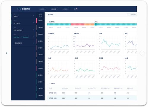Click 1.36 in the 15:35 row
Image resolution: width=148 pixels, height=107 pixels.
tap(89, 93)
